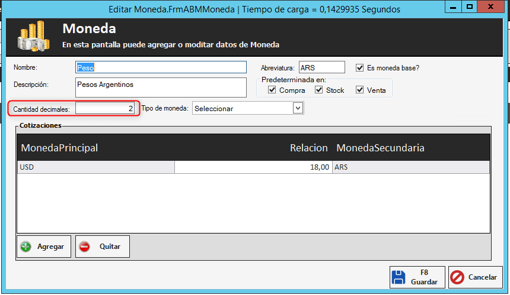The width and height of the screenshot is (510, 295).
Task: Click the MonedaSecundaria column header
Action: click(x=381, y=148)
